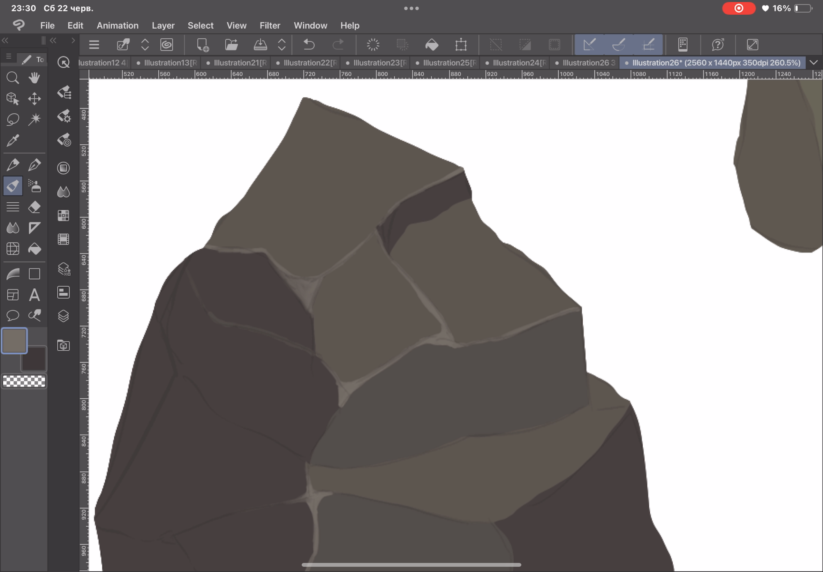Click the Fill bucket in command bar

(431, 45)
